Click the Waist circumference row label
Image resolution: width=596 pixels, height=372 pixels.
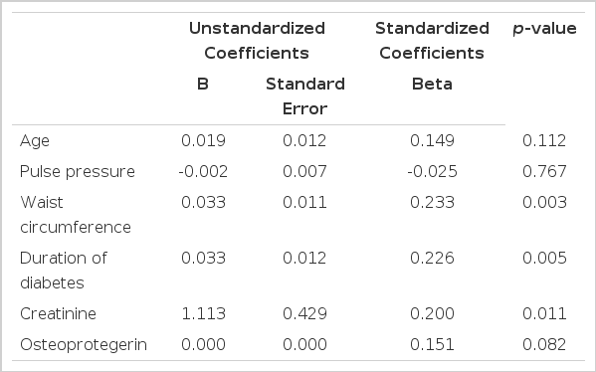click(x=76, y=215)
